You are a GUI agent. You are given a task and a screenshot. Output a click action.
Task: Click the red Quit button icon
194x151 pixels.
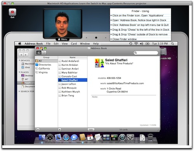coord(12,12)
